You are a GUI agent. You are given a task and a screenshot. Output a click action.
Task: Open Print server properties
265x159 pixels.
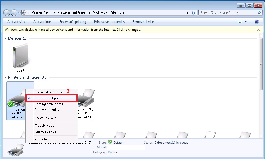(x=109, y=22)
